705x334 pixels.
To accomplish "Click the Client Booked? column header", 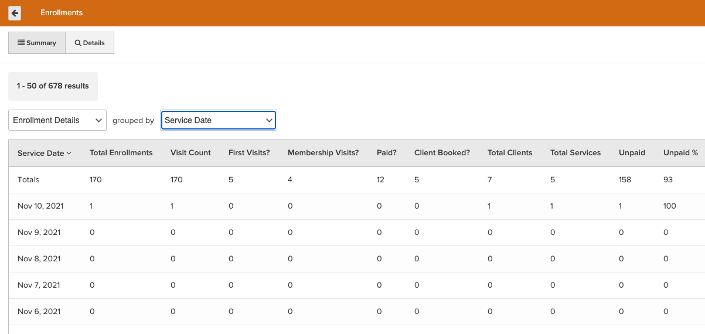I will (442, 153).
